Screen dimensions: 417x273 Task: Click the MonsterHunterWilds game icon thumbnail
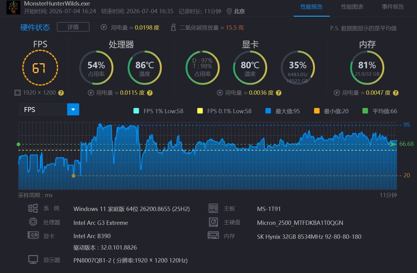[13, 7]
